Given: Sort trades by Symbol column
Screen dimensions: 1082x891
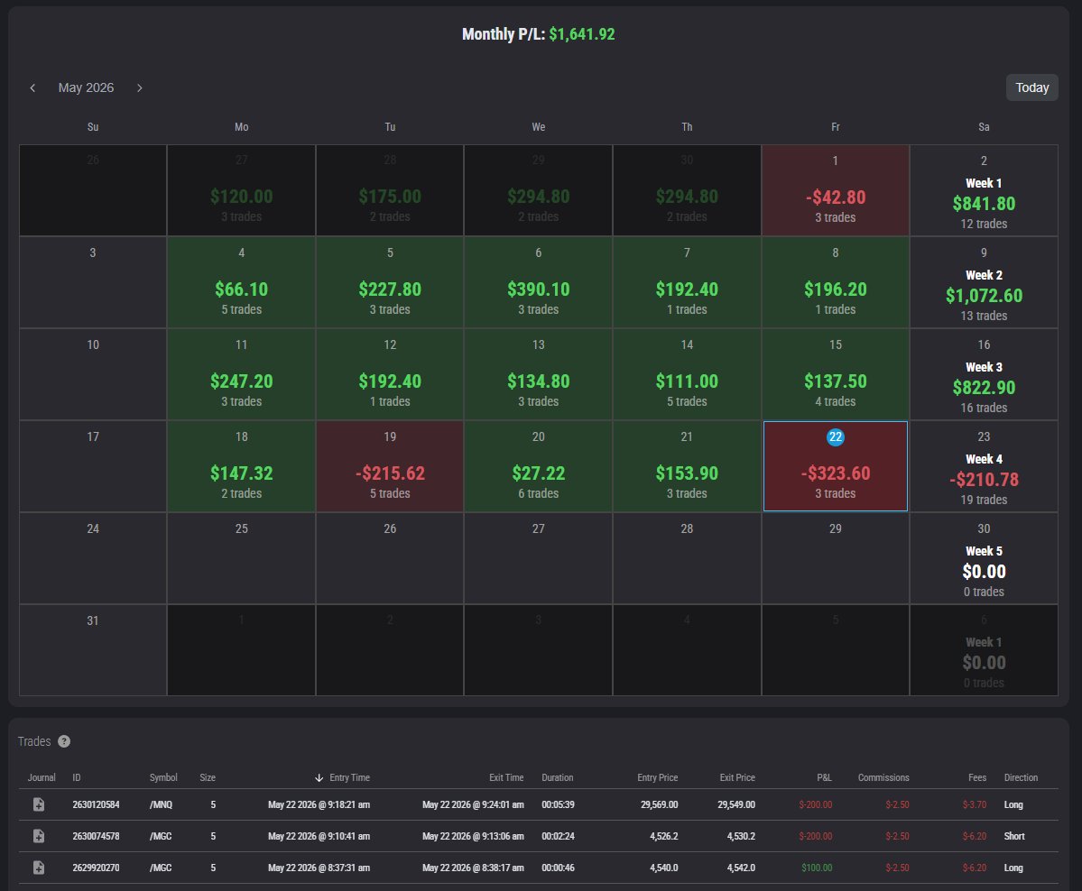Looking at the screenshot, I should pos(163,777).
